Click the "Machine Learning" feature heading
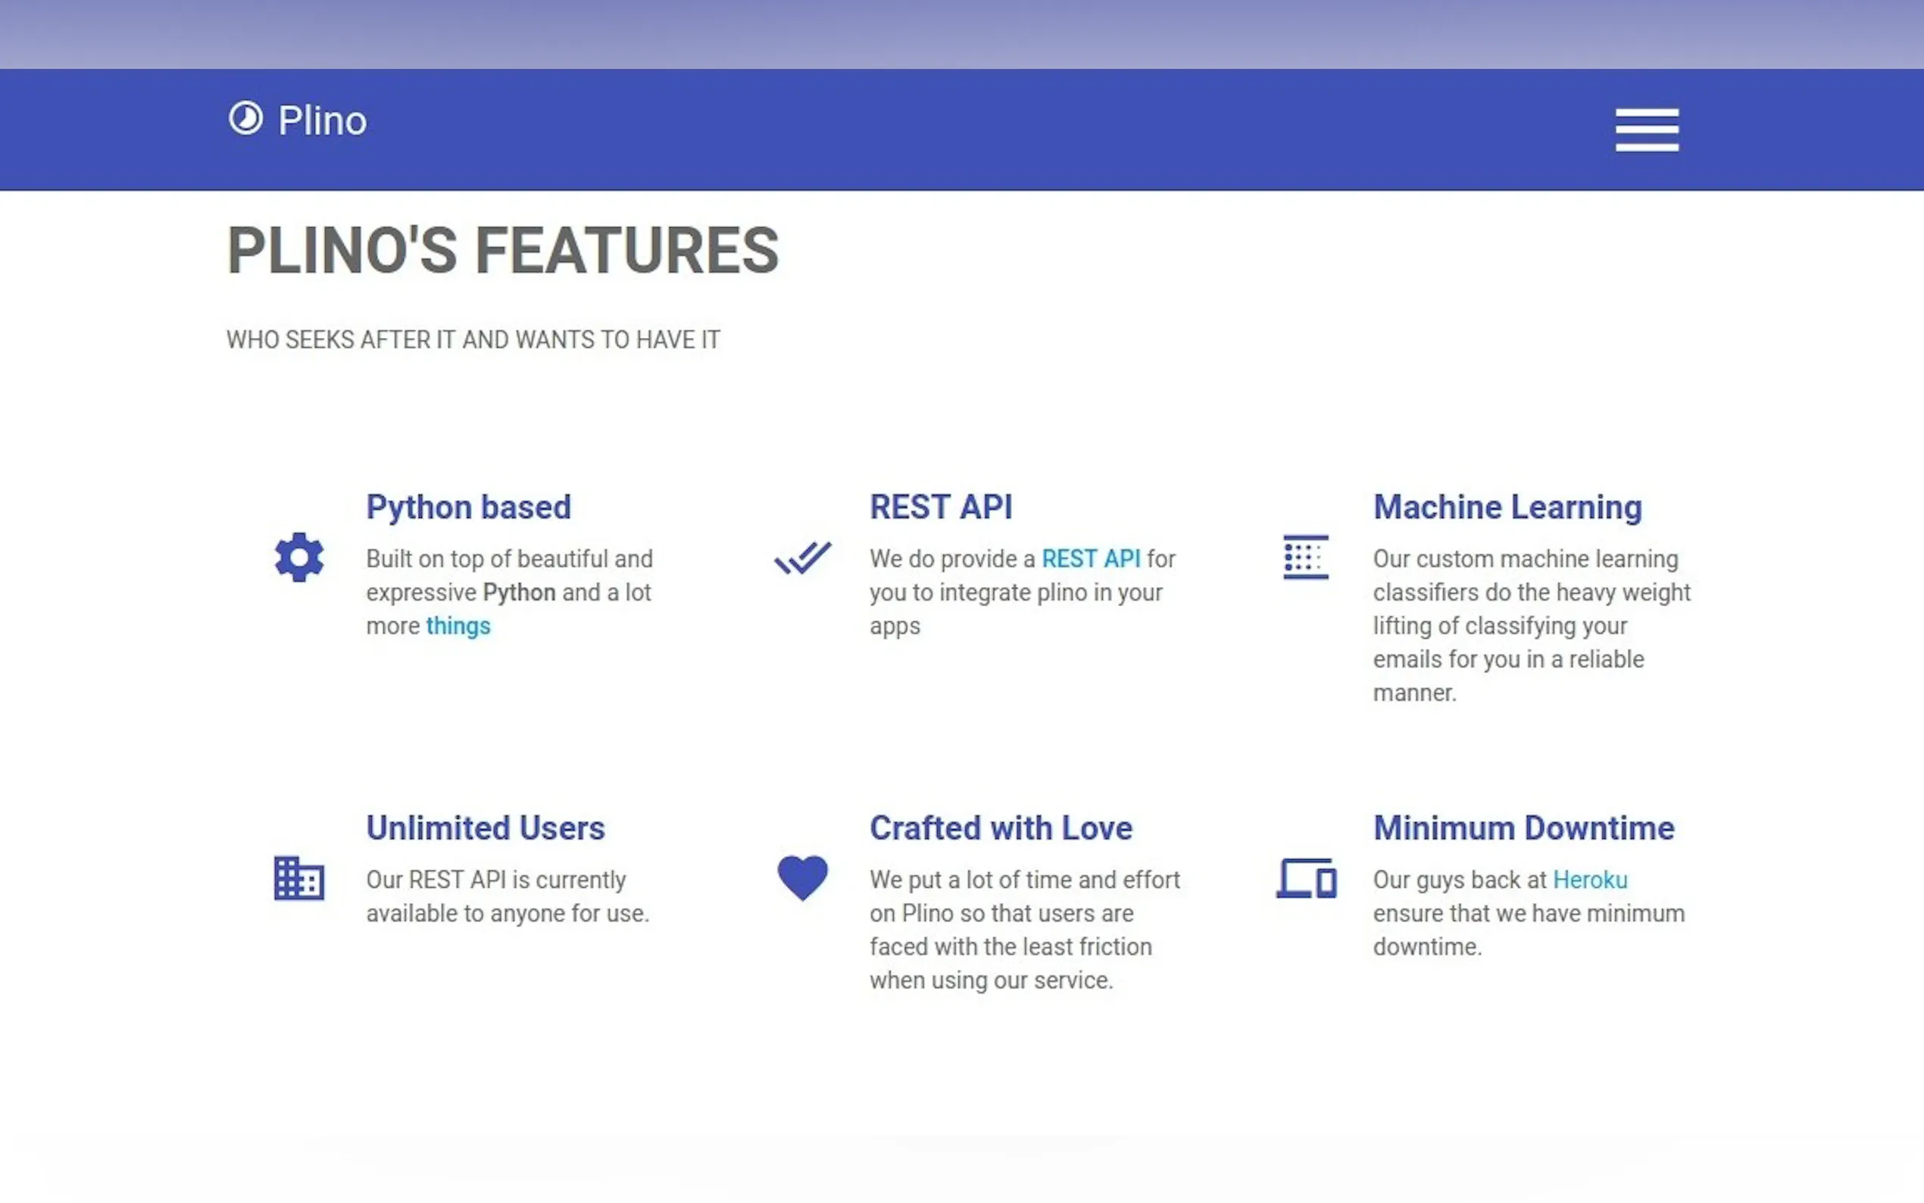Viewport: 1924px width, 1203px height. [1507, 508]
